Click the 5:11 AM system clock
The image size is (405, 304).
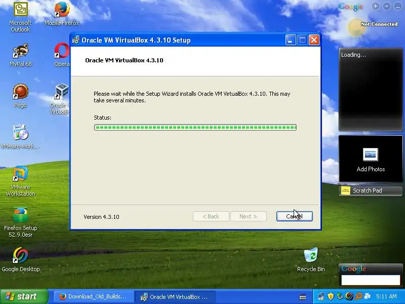(386, 297)
